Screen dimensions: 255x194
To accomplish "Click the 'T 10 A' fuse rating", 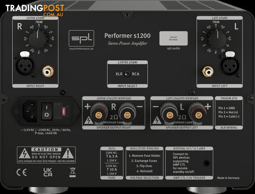I will 112,169.
